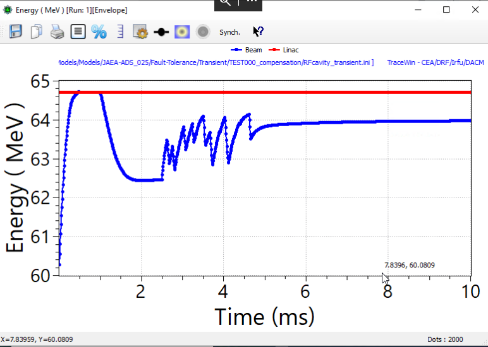This screenshot has height=347, width=488.
Task: Click the blue percent icon
Action: [x=99, y=32]
